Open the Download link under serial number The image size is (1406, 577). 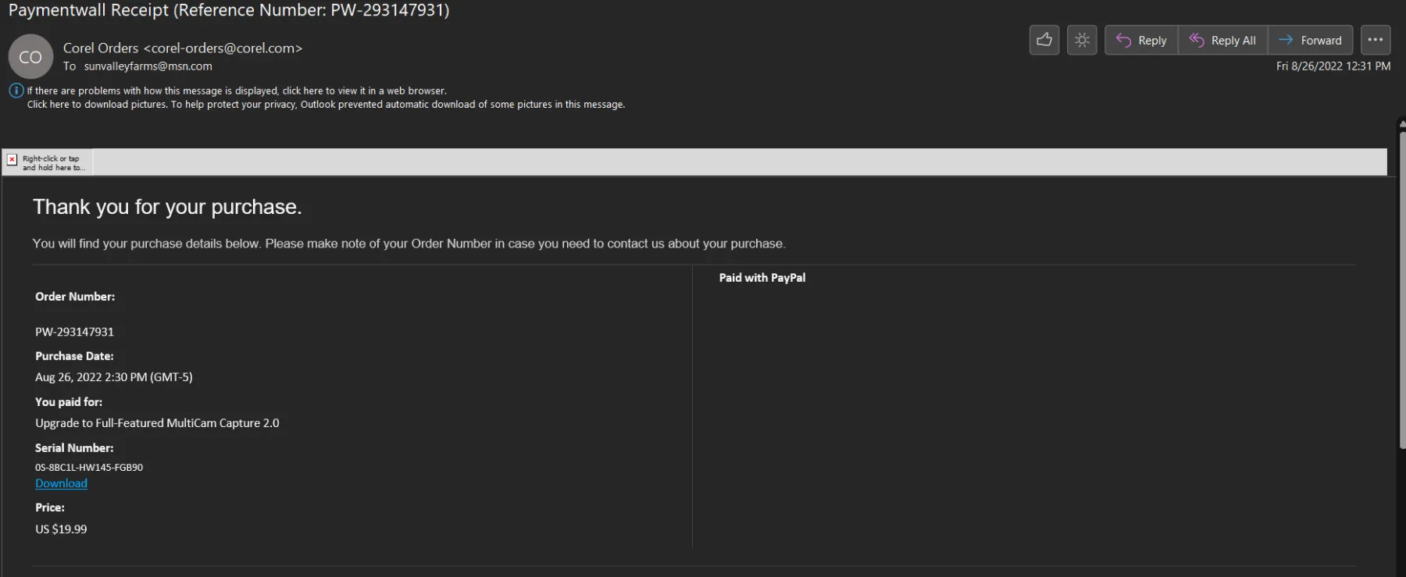click(x=61, y=483)
